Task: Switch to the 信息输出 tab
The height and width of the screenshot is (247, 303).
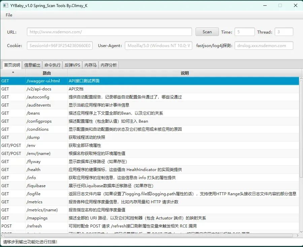Action: [x=32, y=65]
